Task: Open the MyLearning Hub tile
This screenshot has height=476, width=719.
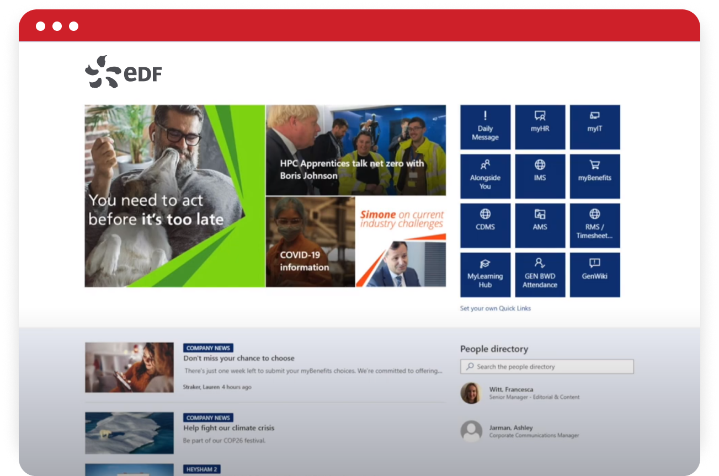Action: click(485, 275)
